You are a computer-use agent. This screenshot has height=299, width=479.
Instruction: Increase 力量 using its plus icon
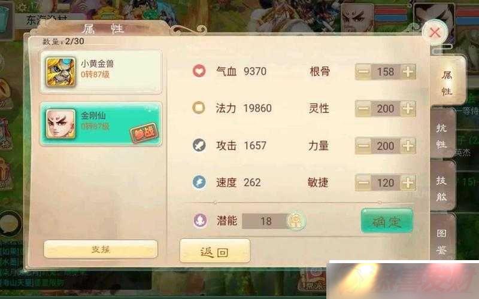pos(408,146)
